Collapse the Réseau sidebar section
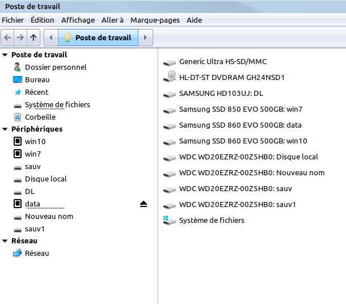Image resolution: width=346 pixels, height=304 pixels. coord(5,240)
